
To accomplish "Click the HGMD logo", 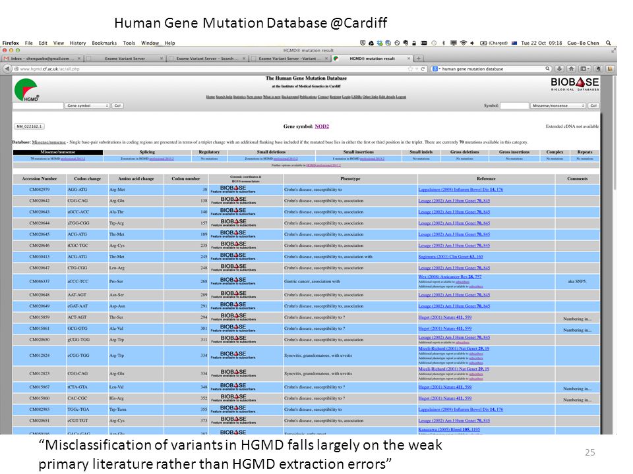I will (26, 90).
